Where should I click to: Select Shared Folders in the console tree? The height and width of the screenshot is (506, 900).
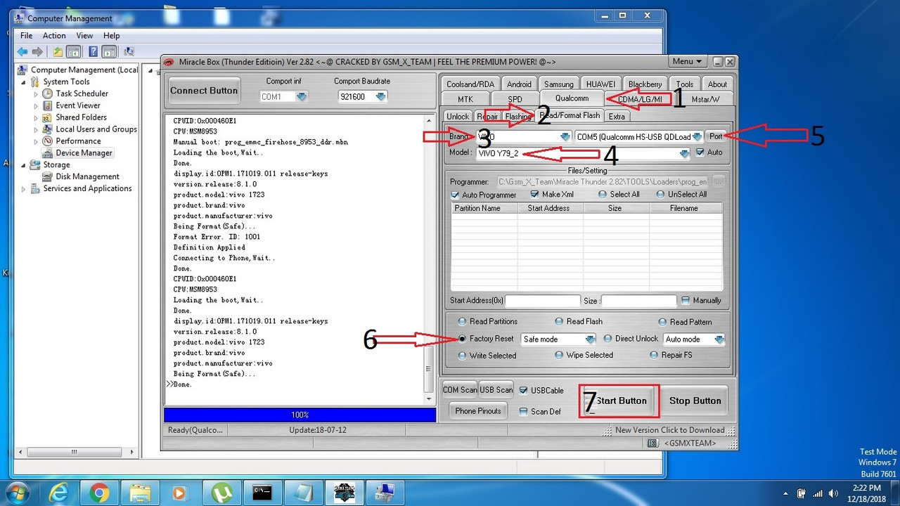(81, 117)
